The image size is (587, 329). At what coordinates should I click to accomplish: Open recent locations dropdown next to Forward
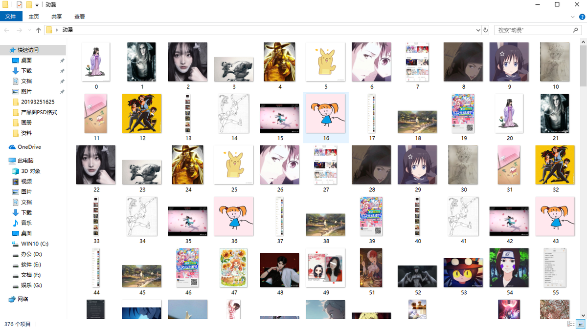29,30
